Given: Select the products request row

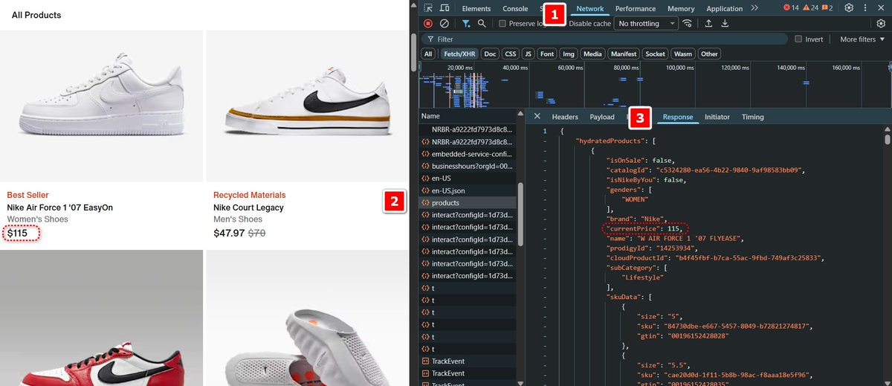Looking at the screenshot, I should click(x=468, y=203).
